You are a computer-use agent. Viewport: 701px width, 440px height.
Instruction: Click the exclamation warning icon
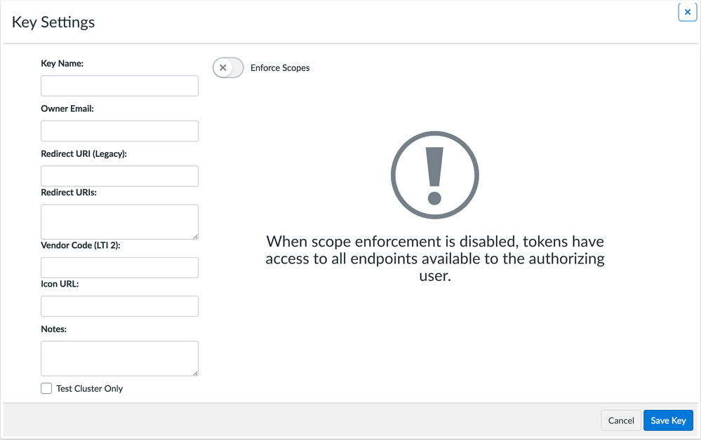(x=434, y=175)
